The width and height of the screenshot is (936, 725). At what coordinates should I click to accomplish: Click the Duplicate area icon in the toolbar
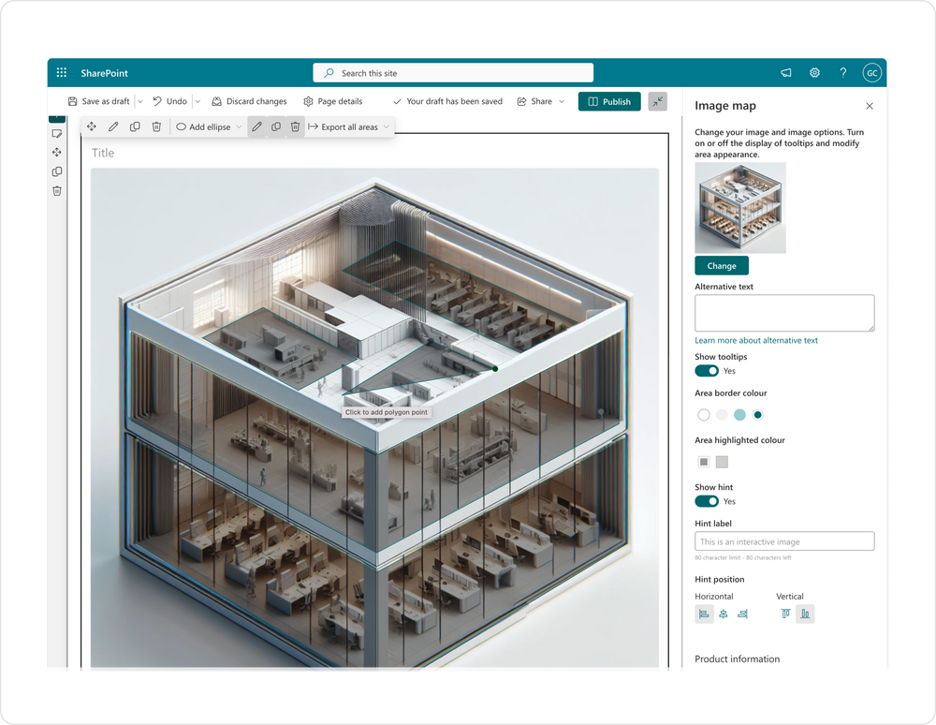(x=135, y=126)
